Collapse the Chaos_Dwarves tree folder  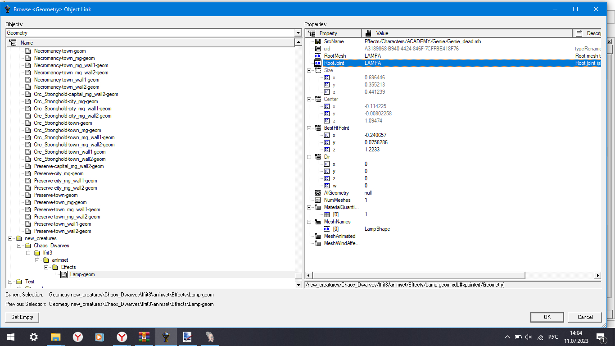point(19,246)
